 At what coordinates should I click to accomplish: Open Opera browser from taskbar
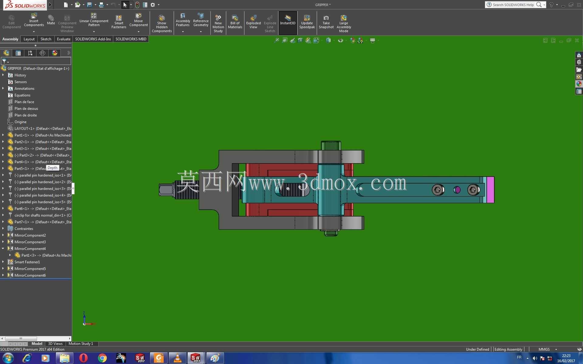[x=84, y=358]
